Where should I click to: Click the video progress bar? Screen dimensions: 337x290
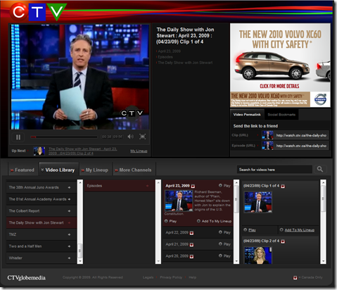[64, 137]
